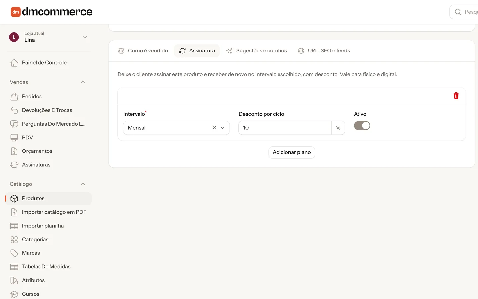Open the Intervalo dropdown arrow
The width and height of the screenshot is (478, 299).
coord(223,128)
